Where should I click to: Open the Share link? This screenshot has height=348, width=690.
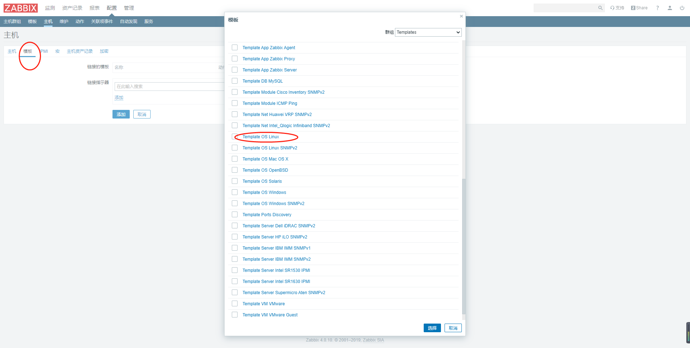pyautogui.click(x=639, y=8)
